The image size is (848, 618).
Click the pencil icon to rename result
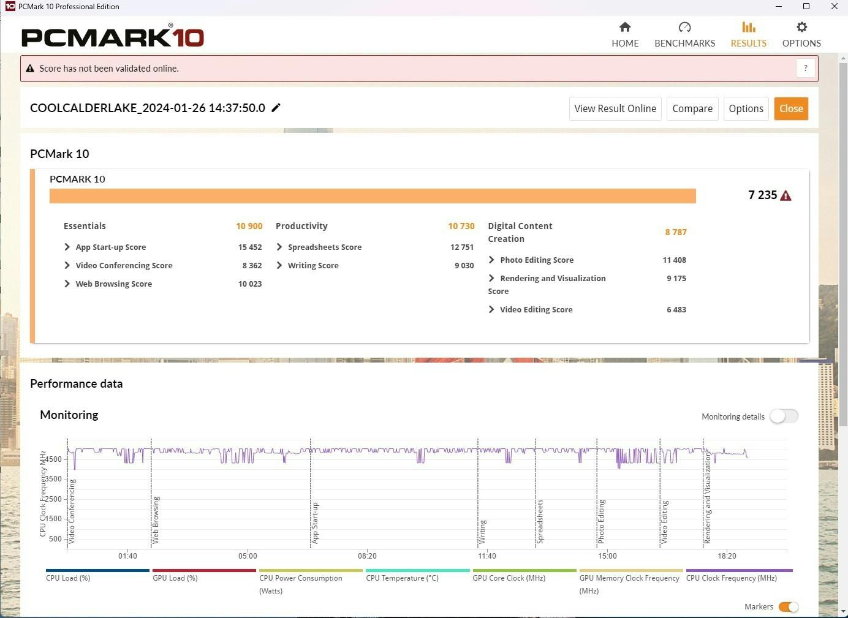(x=276, y=108)
